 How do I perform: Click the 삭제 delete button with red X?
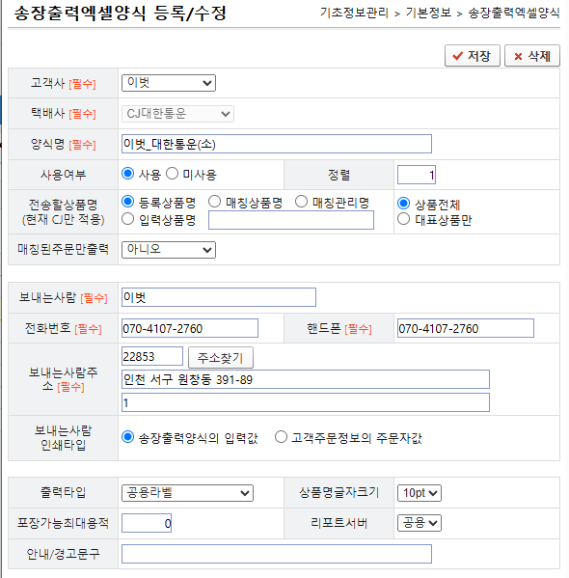pyautogui.click(x=532, y=56)
